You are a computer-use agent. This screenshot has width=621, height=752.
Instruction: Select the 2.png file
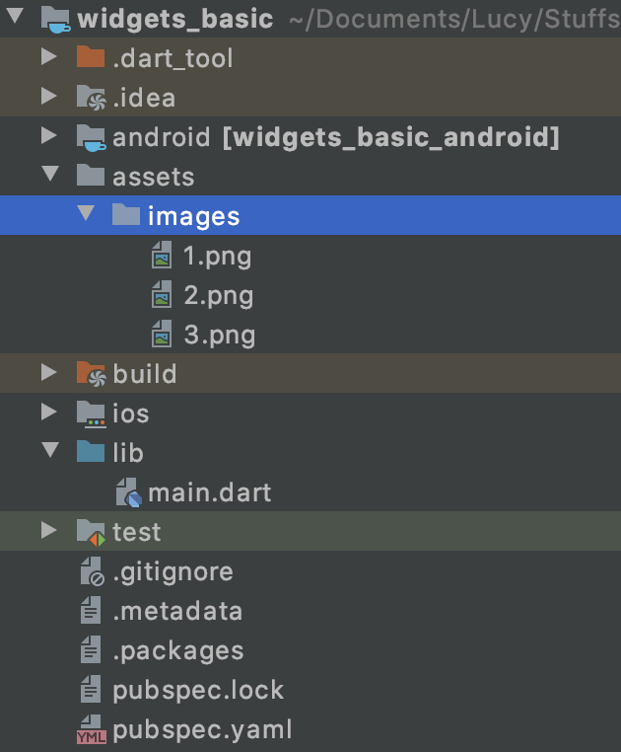click(x=218, y=296)
